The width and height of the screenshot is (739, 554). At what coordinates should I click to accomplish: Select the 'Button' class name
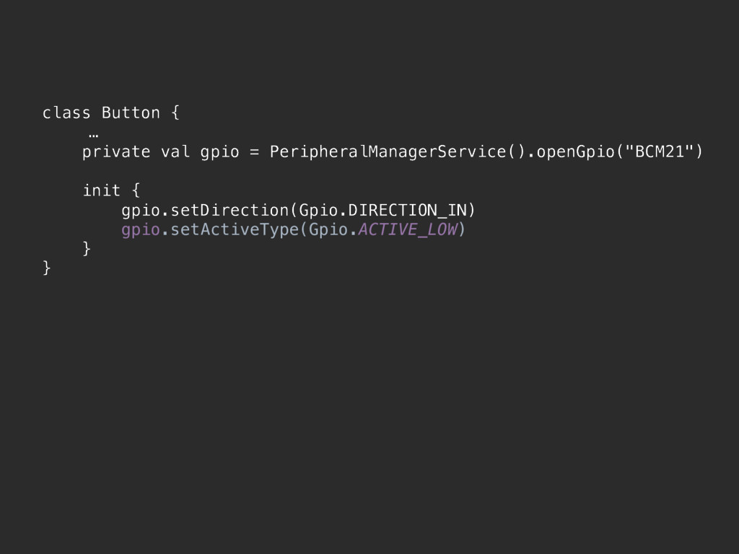pyautogui.click(x=131, y=113)
